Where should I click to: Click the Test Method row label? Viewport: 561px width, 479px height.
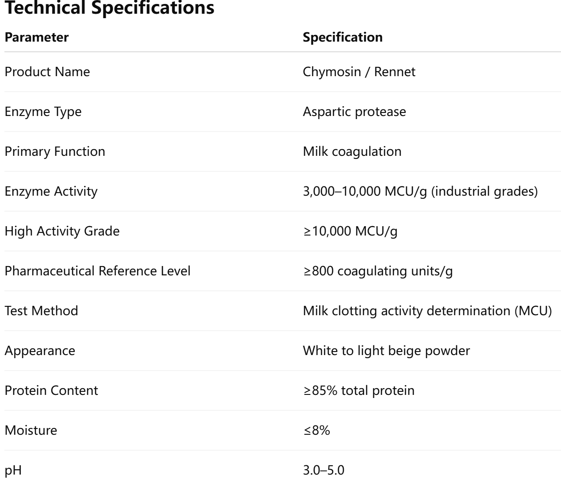click(x=41, y=311)
